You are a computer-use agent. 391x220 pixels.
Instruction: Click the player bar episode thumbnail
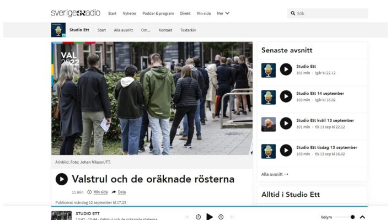point(61,216)
